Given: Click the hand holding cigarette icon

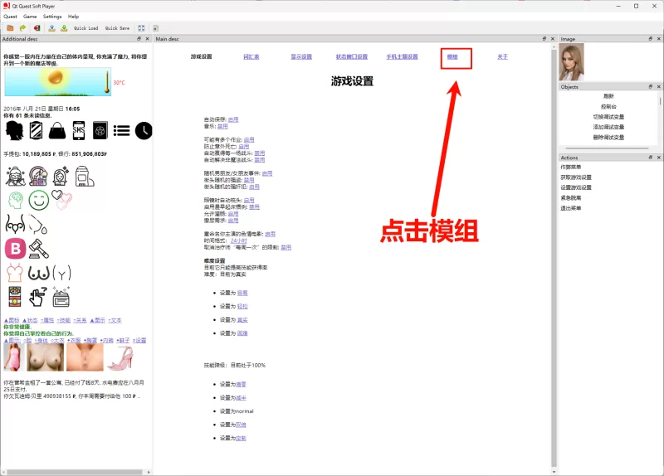Looking at the screenshot, I should (37, 297).
